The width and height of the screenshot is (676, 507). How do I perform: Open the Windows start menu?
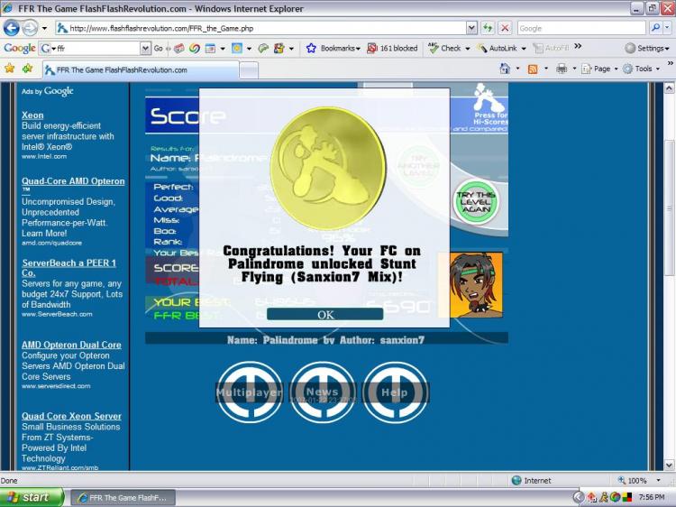coord(31,497)
